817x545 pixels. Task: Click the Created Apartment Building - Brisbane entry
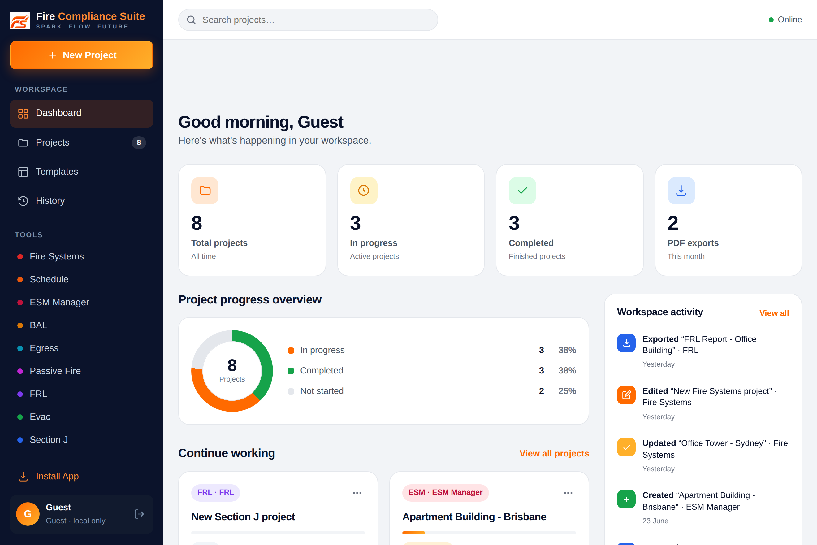(x=703, y=508)
